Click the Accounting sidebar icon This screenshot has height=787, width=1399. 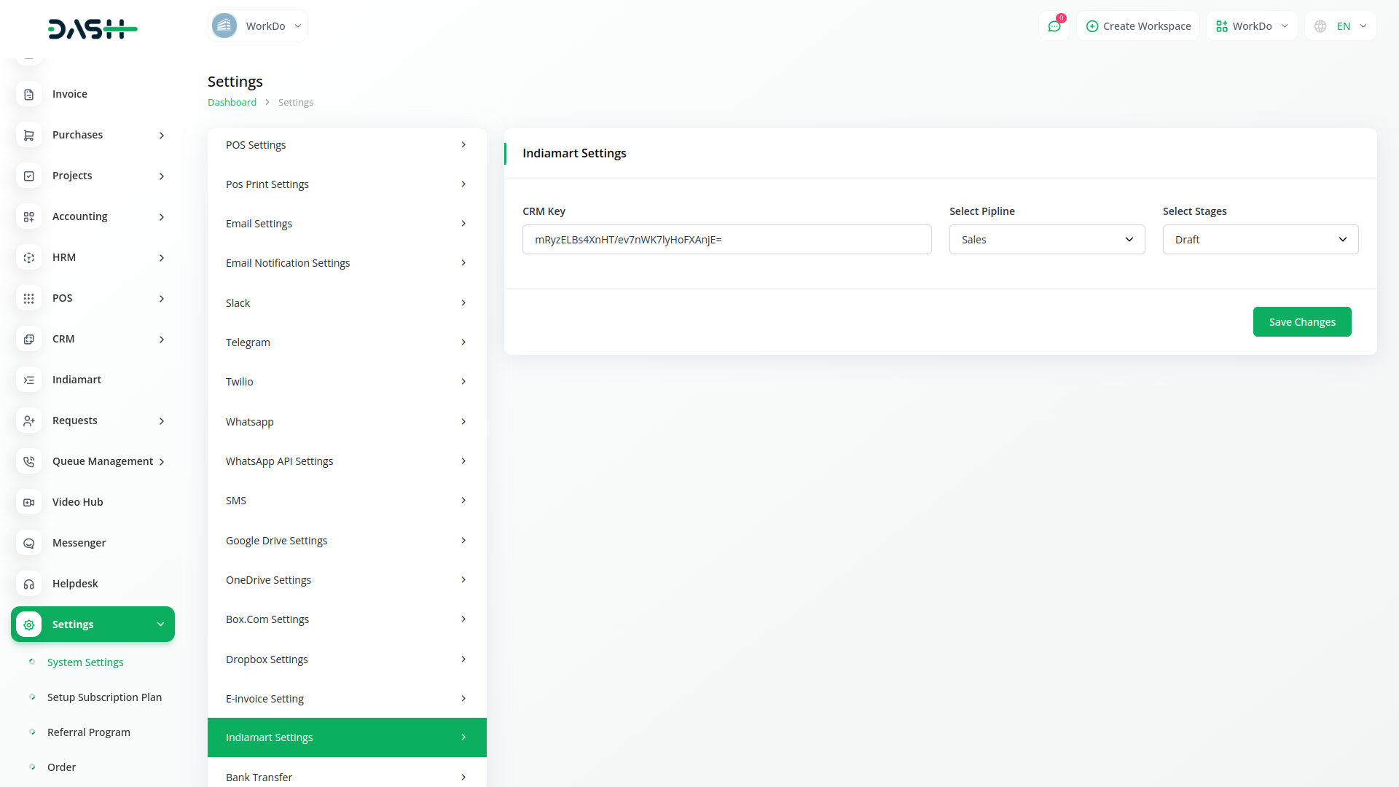(x=29, y=216)
